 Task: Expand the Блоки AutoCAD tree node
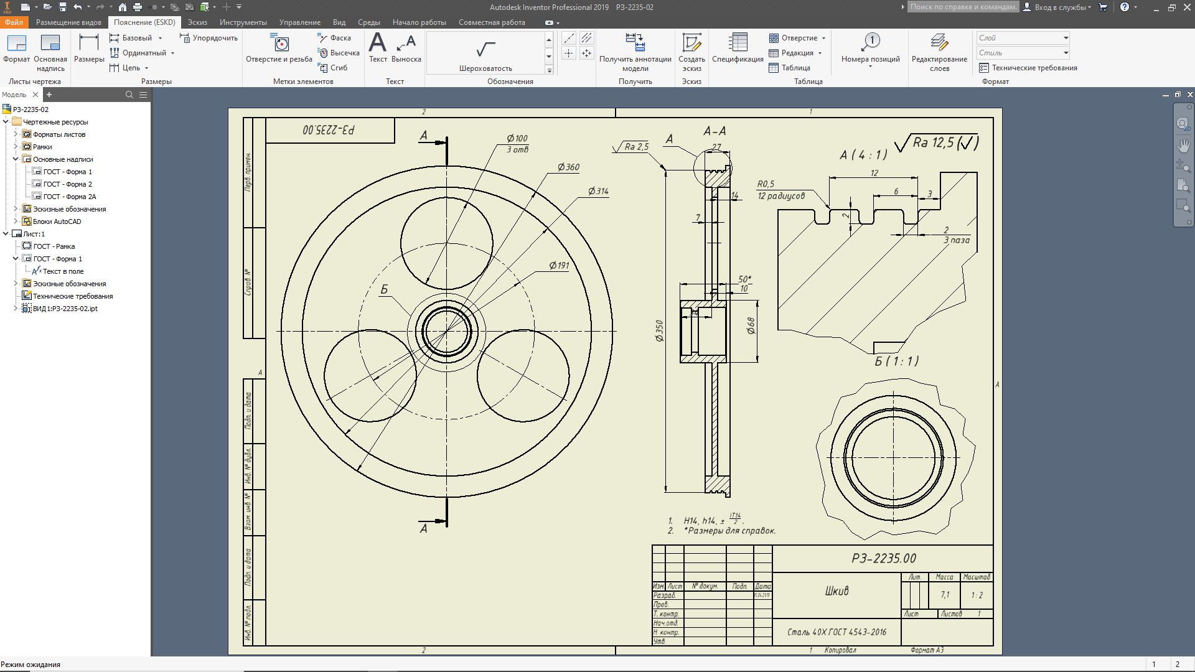tap(16, 222)
